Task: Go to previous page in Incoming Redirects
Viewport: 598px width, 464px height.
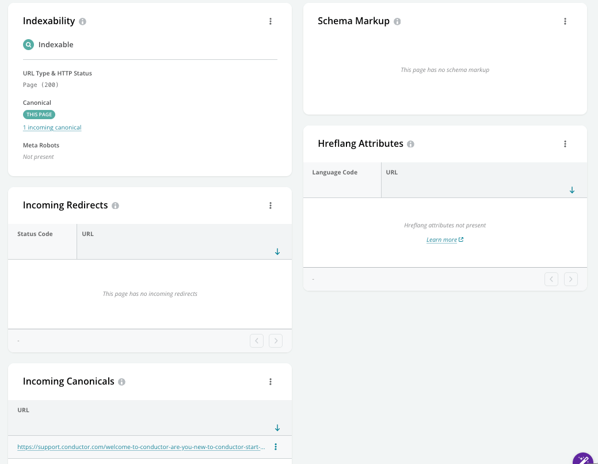Action: click(x=257, y=341)
